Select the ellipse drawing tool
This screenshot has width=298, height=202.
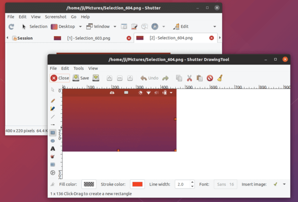pyautogui.click(x=53, y=140)
